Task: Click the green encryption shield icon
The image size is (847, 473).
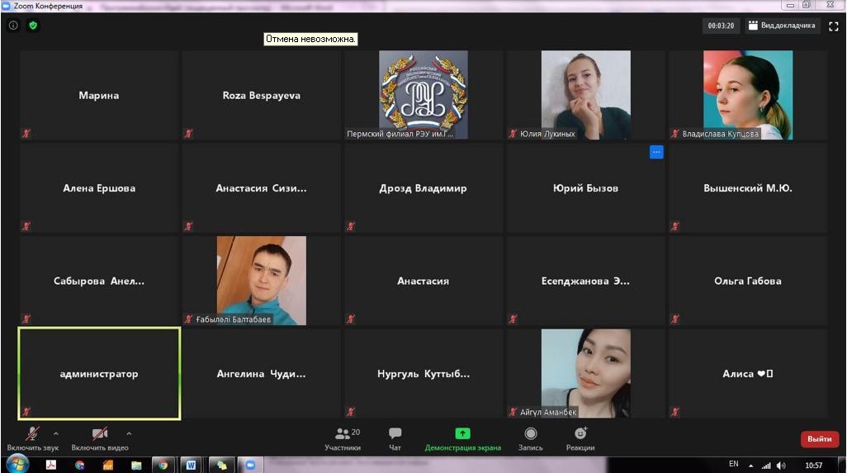Action: point(33,26)
